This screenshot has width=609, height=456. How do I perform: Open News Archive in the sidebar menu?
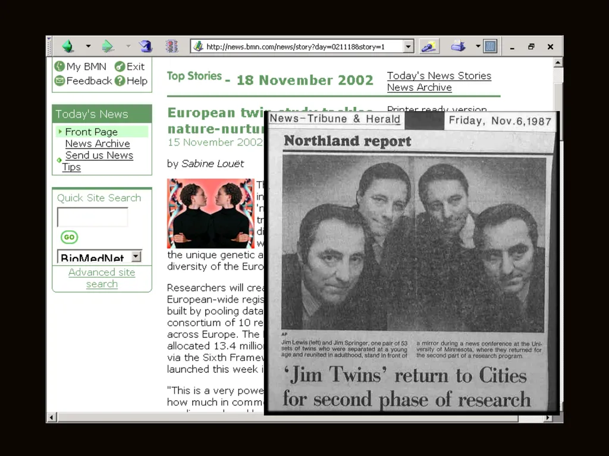(98, 144)
